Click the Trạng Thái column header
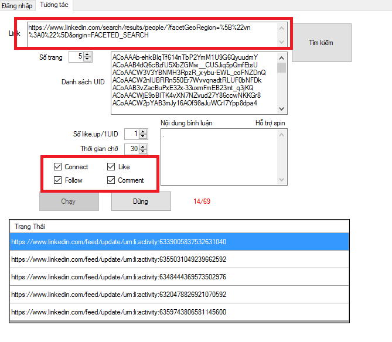Image resolution: width=392 pixels, height=342 pixels. (x=179, y=227)
